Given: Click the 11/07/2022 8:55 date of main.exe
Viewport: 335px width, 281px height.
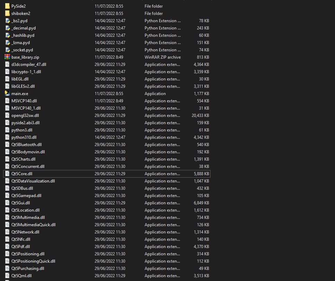Looking at the screenshot, I should click(109, 93).
